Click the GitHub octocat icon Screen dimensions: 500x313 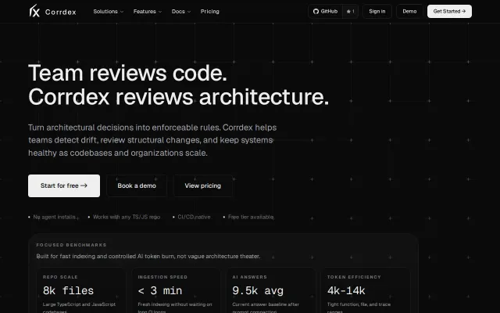tap(316, 12)
